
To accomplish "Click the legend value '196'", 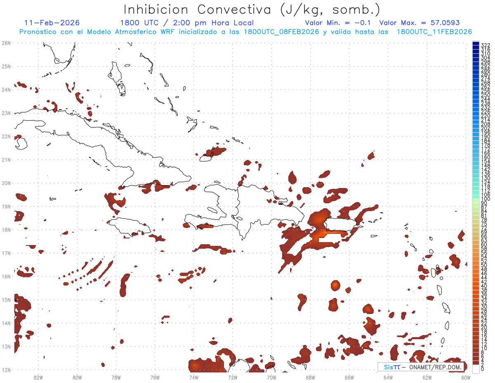I will [486, 132].
